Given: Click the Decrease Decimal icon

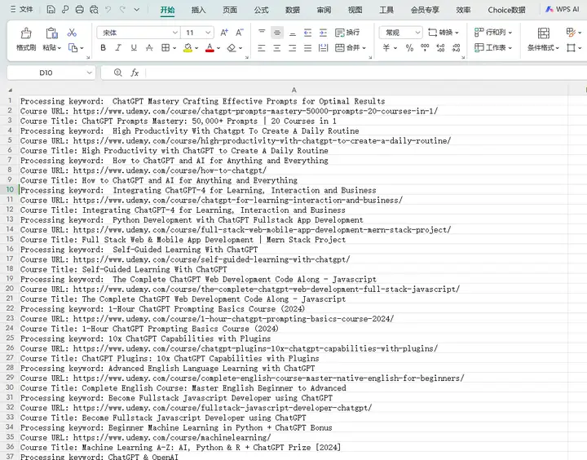Looking at the screenshot, I should 456,47.
